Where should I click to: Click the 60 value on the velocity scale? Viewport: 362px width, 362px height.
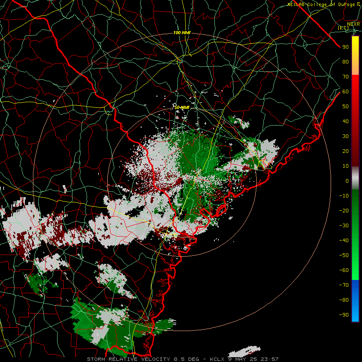tap(346, 91)
